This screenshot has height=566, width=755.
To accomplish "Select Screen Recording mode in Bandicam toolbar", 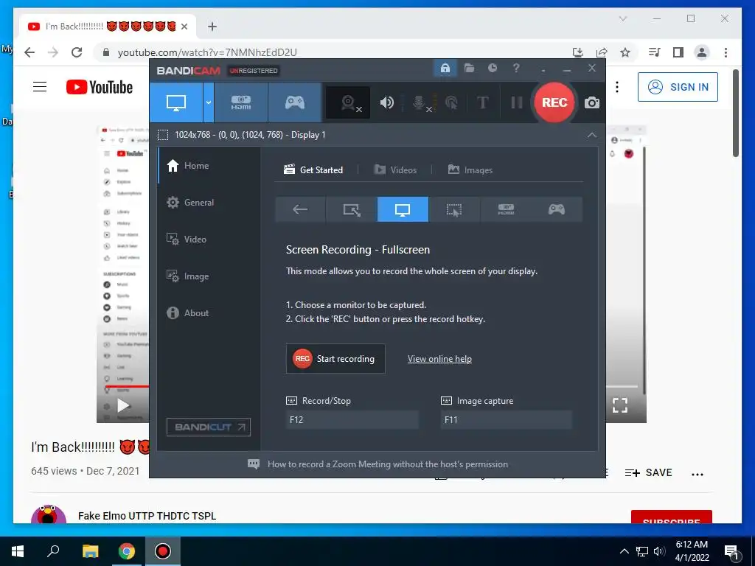I will point(175,102).
